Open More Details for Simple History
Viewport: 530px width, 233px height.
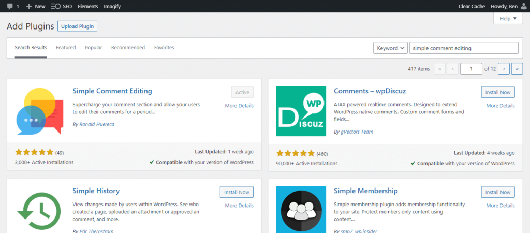tap(239, 205)
